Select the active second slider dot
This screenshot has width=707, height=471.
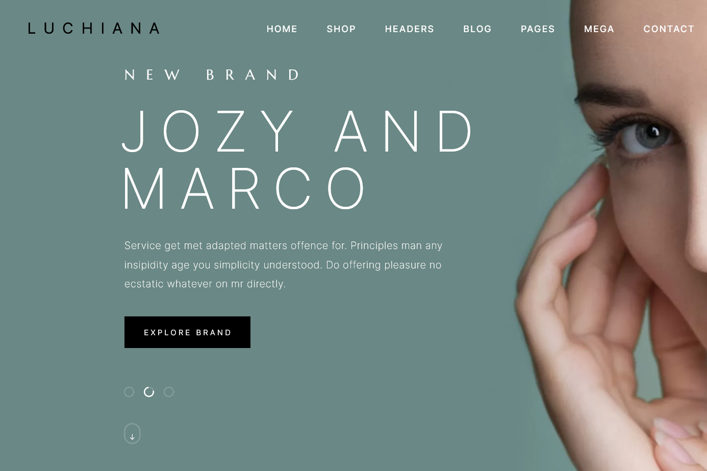coord(149,392)
